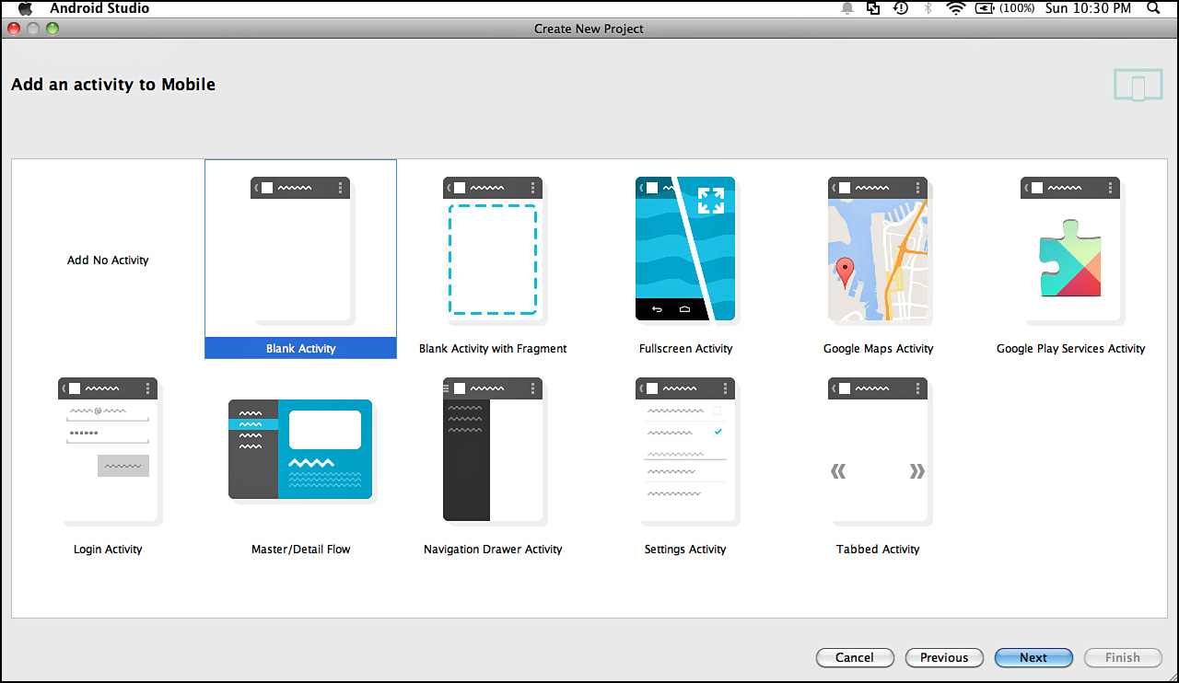This screenshot has width=1179, height=683.
Task: Click the Bluetooth menu bar icon
Action: [x=928, y=8]
